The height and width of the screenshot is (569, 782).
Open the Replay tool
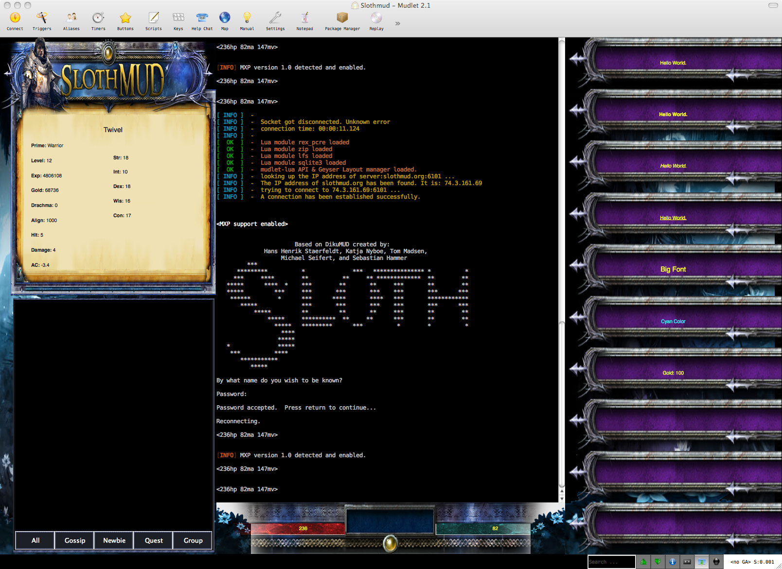pos(376,21)
